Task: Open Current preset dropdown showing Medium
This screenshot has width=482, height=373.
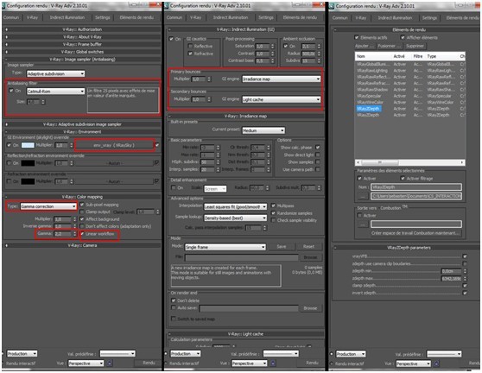Action: pos(263,130)
